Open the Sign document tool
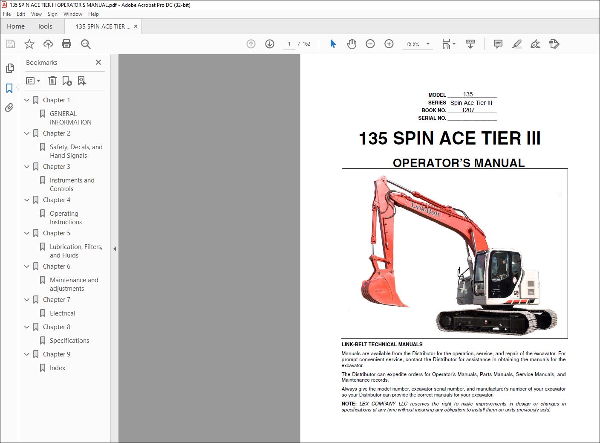Screen dimensions: 600x443 (x=535, y=44)
